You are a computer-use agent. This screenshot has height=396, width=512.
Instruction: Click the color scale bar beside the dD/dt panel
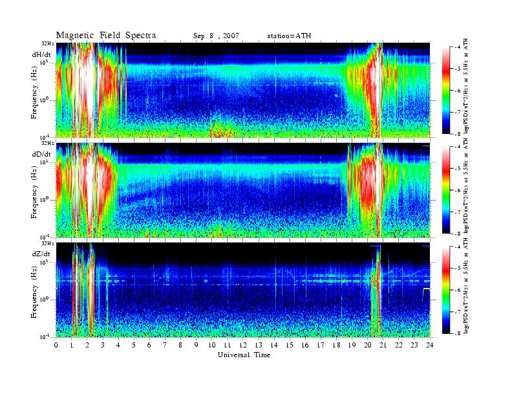(x=445, y=190)
